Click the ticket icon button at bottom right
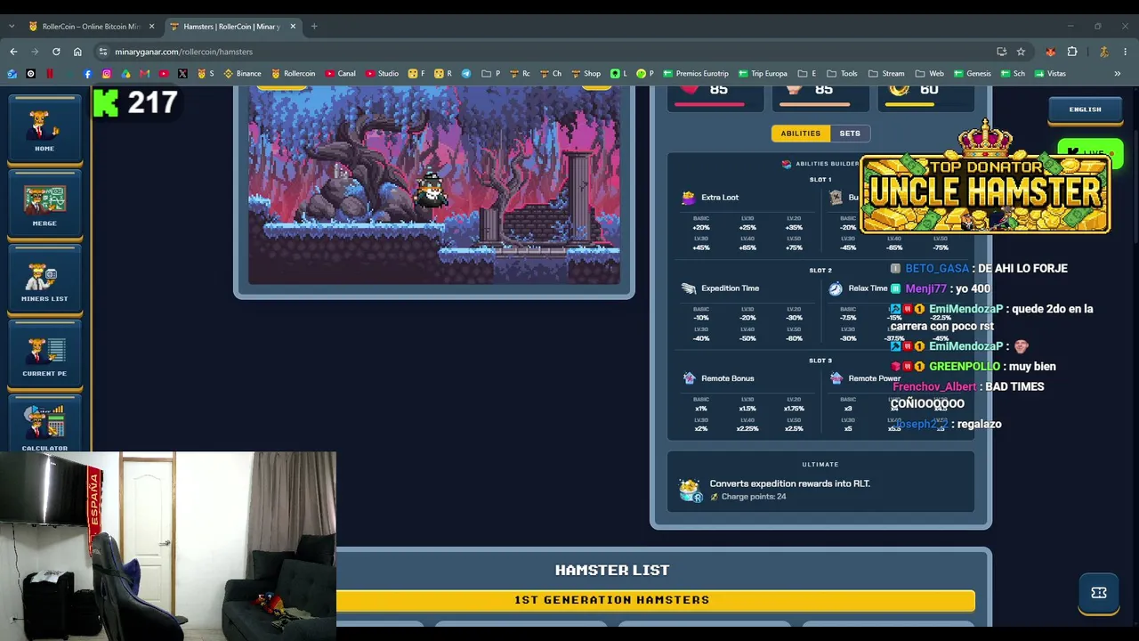 [x=1099, y=593]
